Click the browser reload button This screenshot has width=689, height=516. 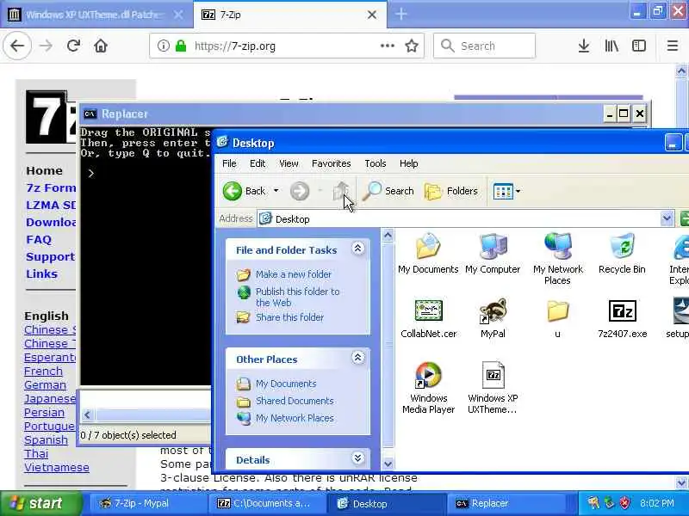(73, 46)
